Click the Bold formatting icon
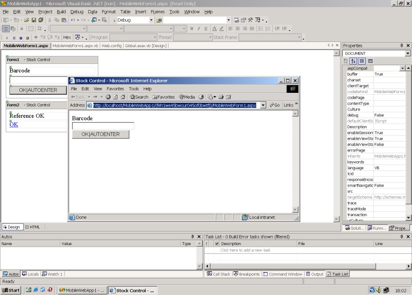This screenshot has width=412, height=295. (x=192, y=29)
